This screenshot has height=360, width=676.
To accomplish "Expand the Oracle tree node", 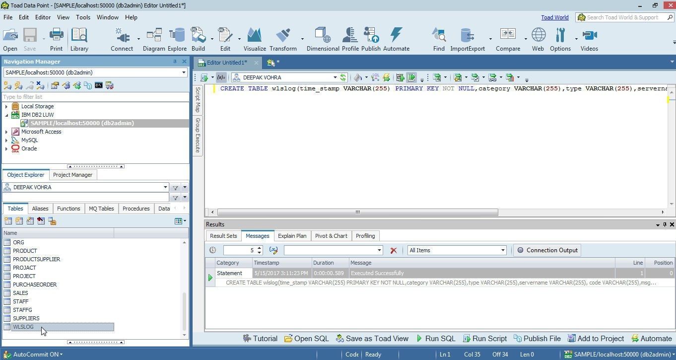I will [x=6, y=148].
